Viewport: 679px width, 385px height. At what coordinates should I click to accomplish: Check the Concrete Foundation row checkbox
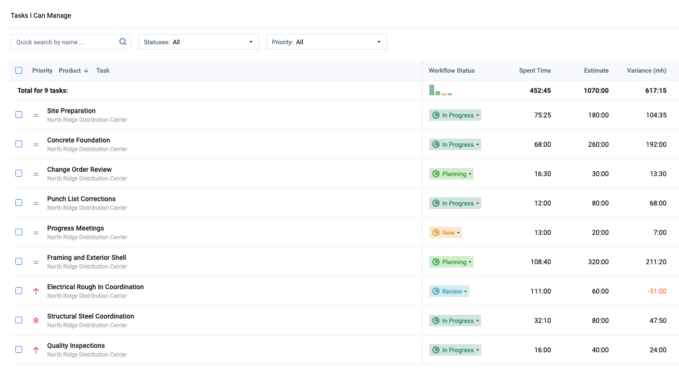click(x=19, y=144)
